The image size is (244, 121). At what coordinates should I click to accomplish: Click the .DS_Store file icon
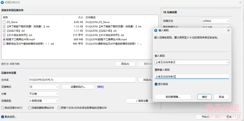4,22
